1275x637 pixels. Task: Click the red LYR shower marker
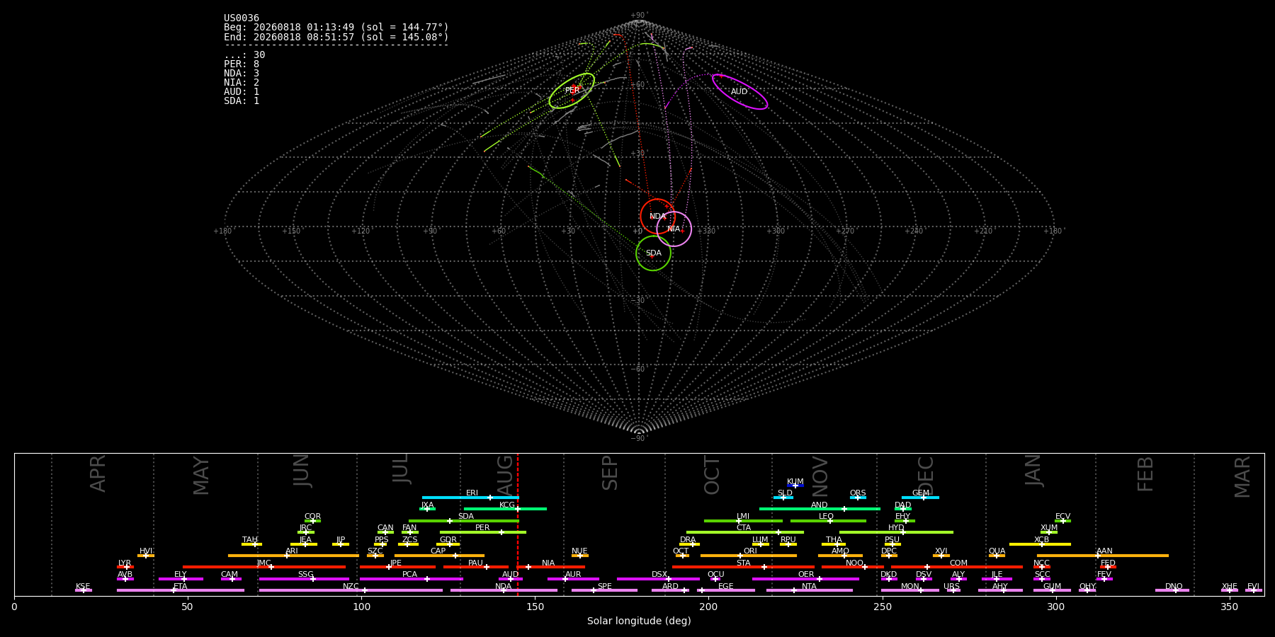[x=125, y=567]
